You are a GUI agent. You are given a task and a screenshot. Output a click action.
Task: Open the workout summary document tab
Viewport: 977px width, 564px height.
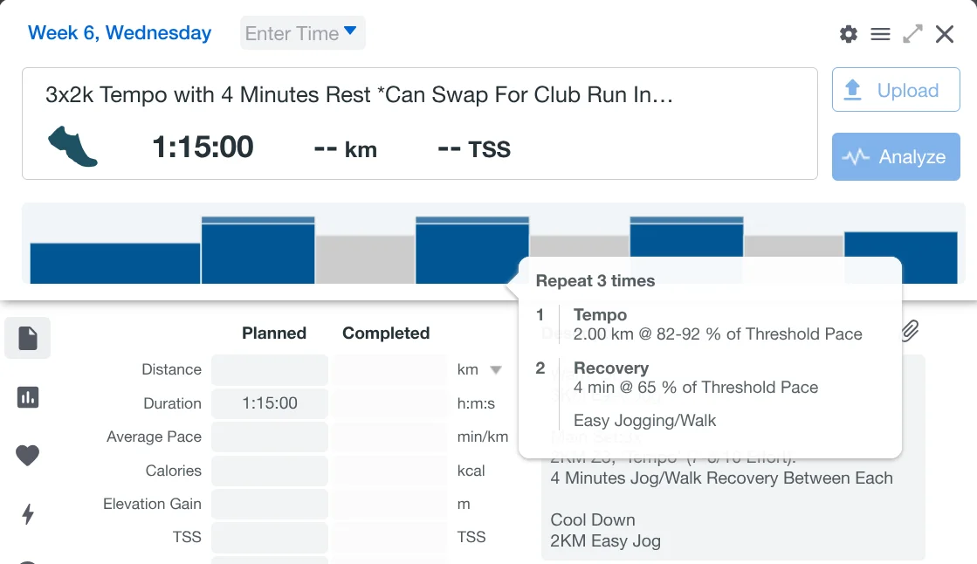[28, 339]
